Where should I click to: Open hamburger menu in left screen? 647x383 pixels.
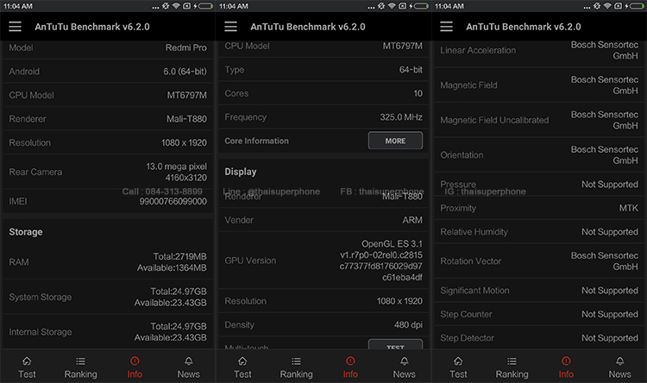(16, 27)
